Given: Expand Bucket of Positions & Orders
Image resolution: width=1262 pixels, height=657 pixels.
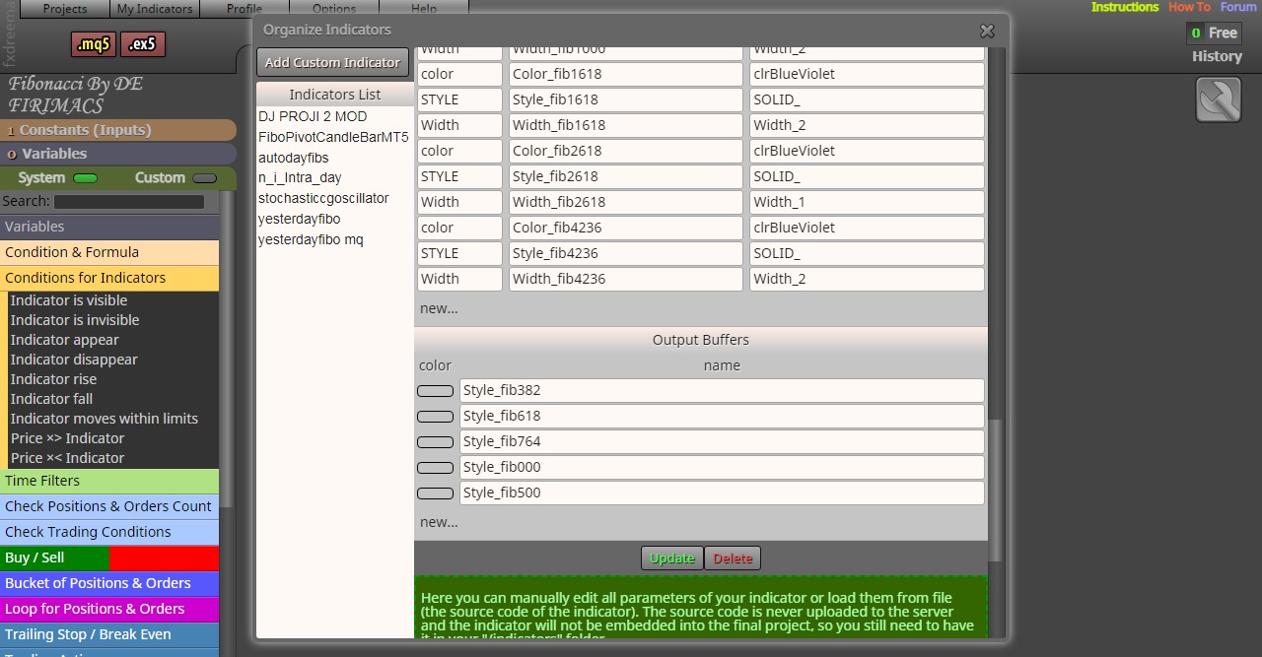Looking at the screenshot, I should tap(109, 583).
